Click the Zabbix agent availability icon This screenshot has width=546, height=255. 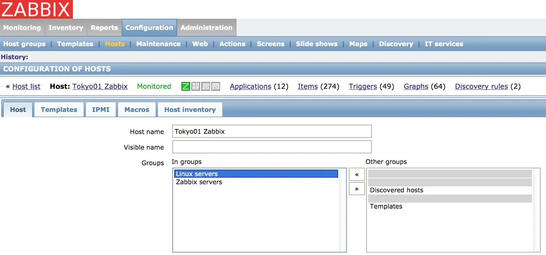click(x=186, y=86)
